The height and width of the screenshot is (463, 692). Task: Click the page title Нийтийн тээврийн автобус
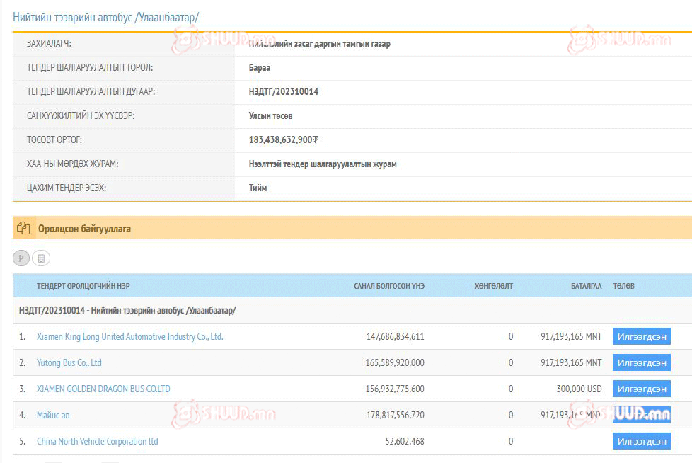(x=106, y=16)
